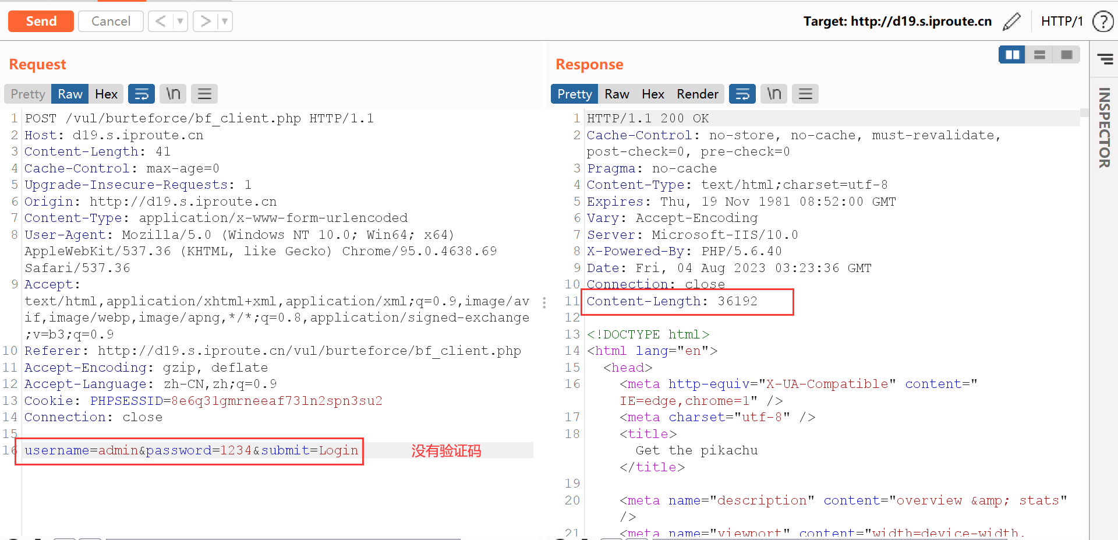Click the Send request button
Image resolution: width=1118 pixels, height=540 pixels.
click(41, 22)
